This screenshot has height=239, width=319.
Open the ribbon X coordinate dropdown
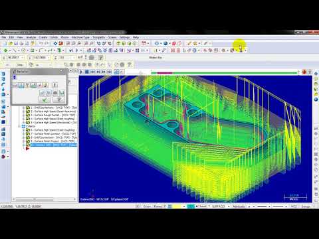[23, 58]
